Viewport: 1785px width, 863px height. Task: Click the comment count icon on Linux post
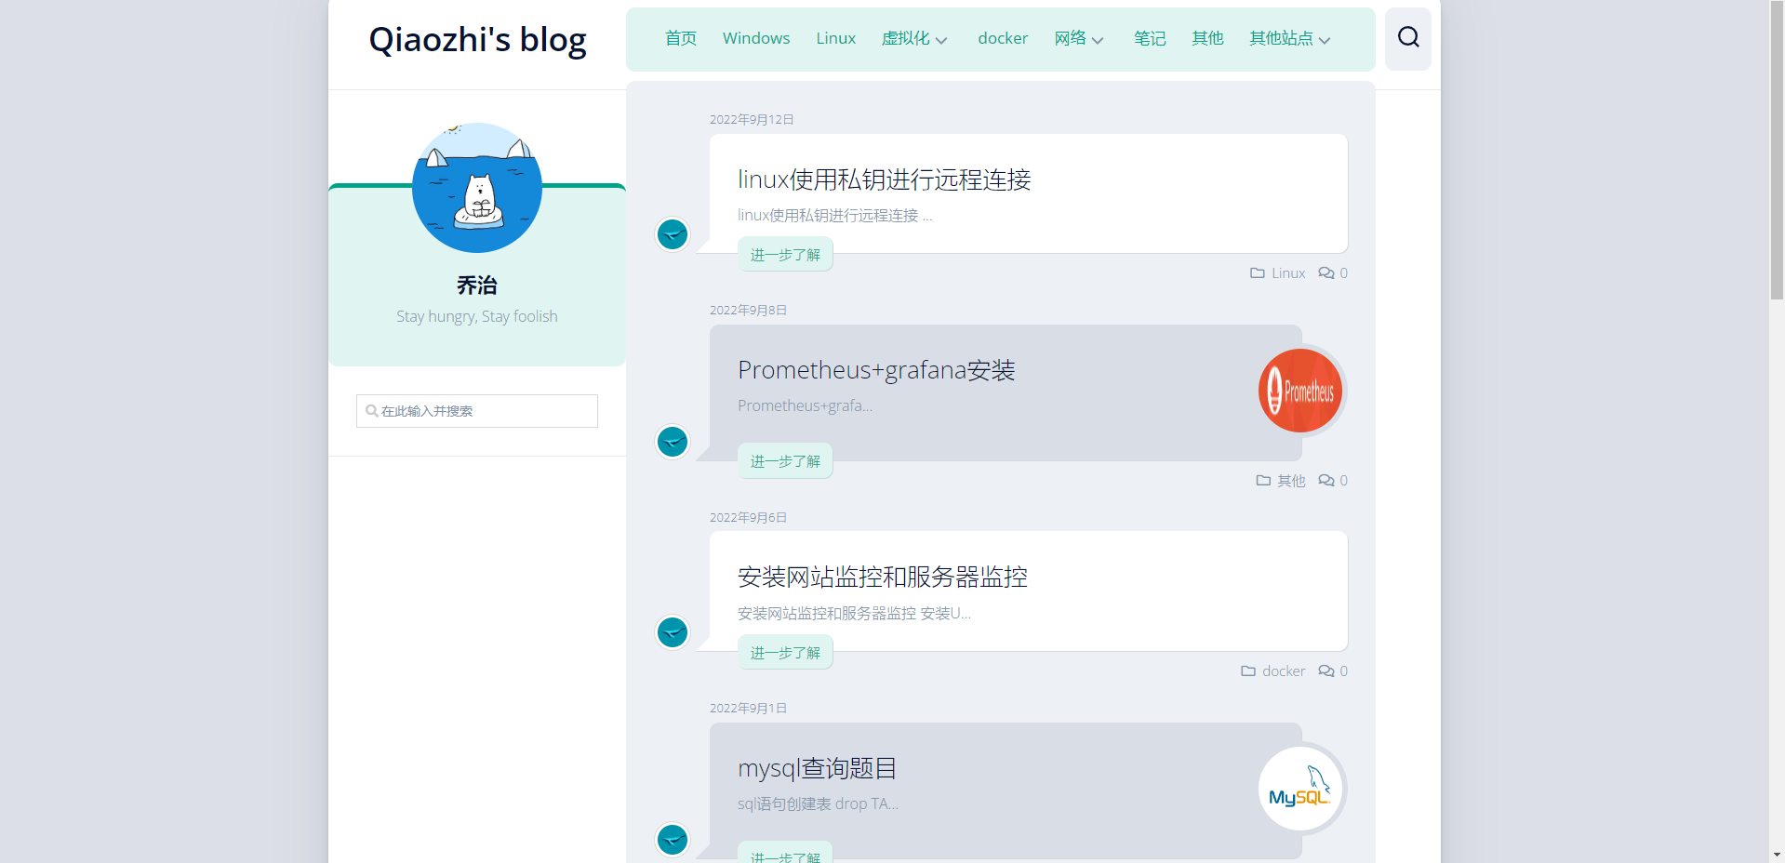pyautogui.click(x=1326, y=273)
